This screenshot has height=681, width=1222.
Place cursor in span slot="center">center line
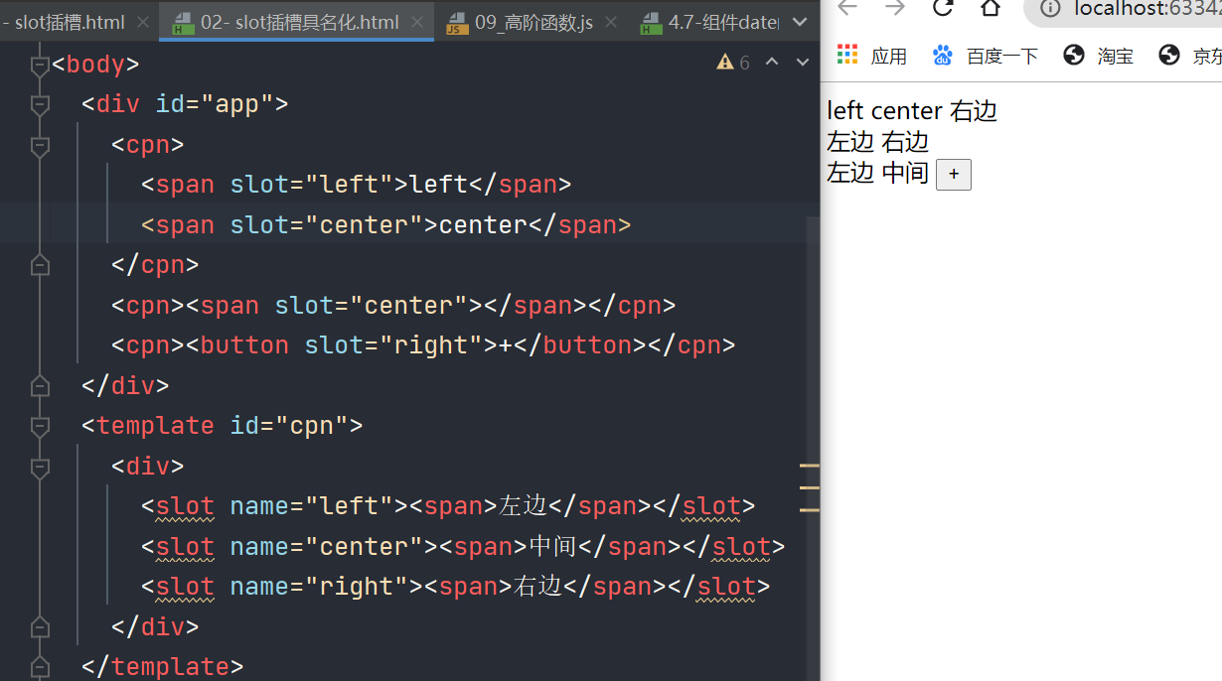click(x=385, y=225)
